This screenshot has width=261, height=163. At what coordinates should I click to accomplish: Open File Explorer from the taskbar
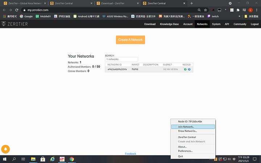pyautogui.click(x=33, y=159)
